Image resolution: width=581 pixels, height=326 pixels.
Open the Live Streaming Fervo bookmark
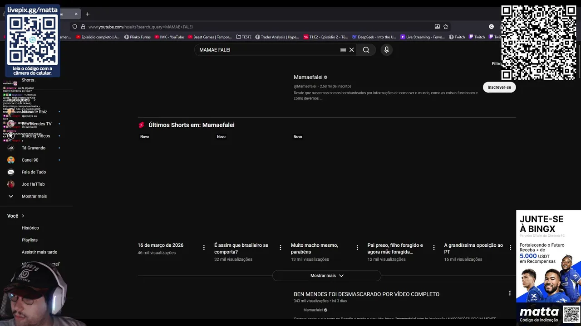(x=422, y=37)
